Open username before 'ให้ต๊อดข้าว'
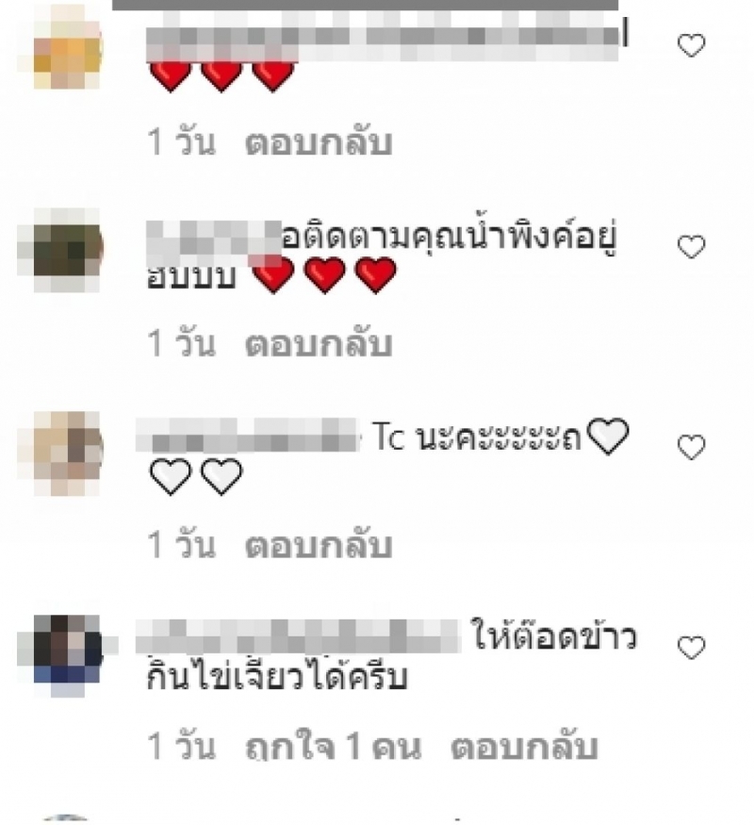754x825 pixels. tap(298, 636)
